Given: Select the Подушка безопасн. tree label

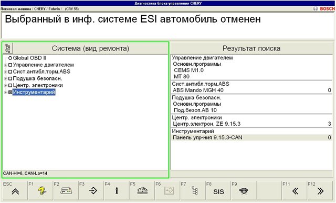Looking at the screenshot, I should point(37,78).
